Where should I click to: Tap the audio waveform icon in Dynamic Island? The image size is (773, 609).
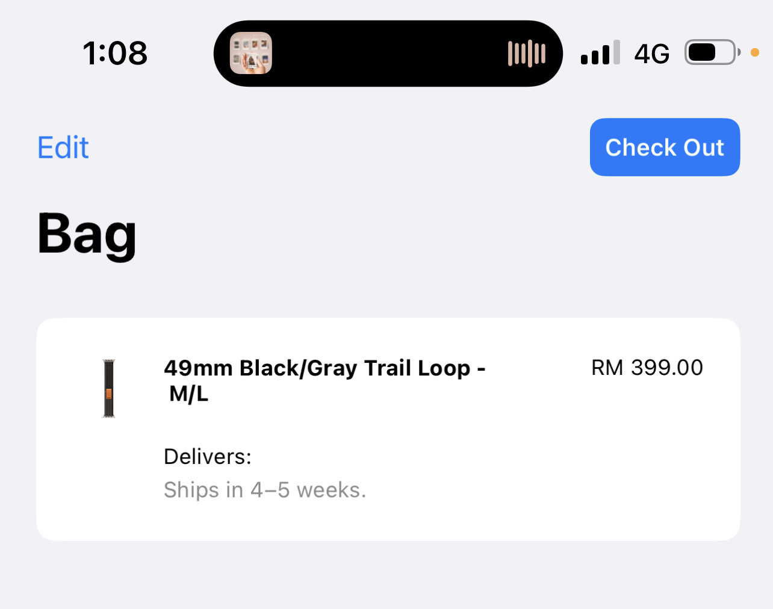[527, 53]
